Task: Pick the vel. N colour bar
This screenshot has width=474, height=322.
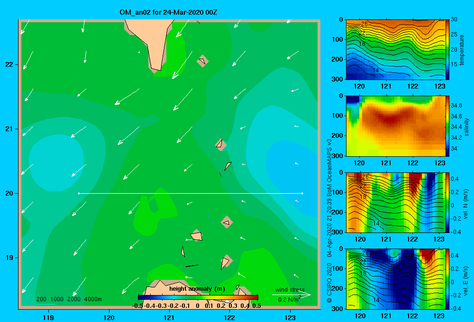Action: 447,202
